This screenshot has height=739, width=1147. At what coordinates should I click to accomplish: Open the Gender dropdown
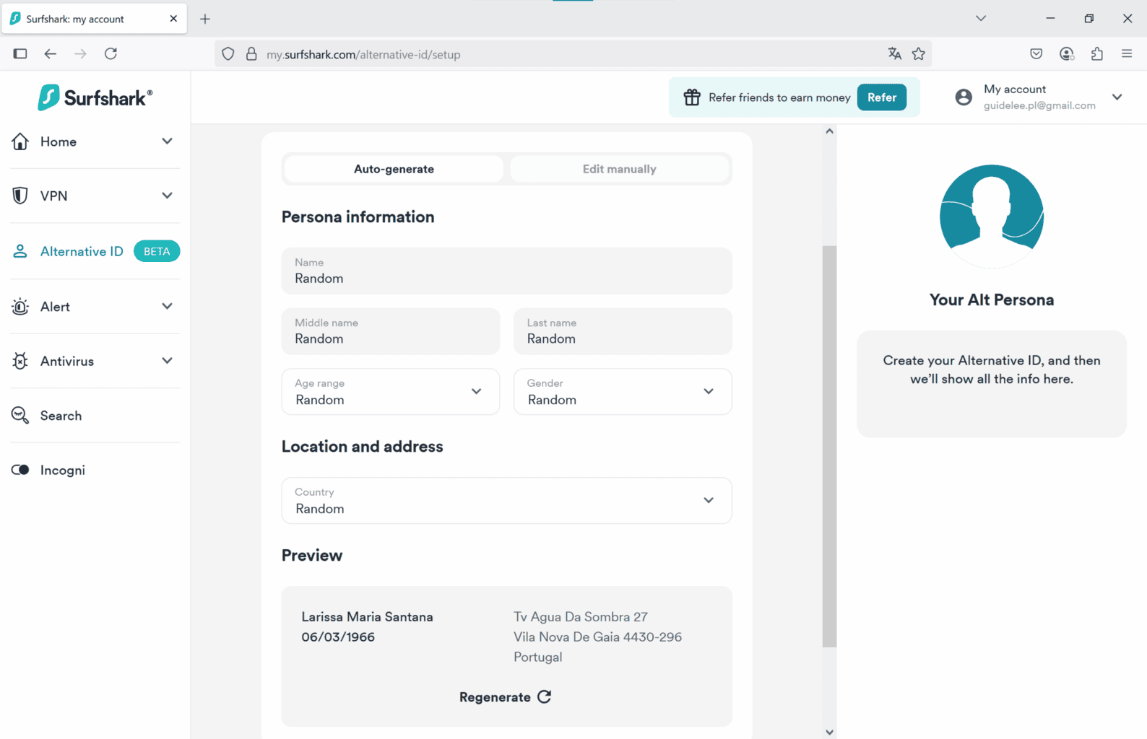click(x=622, y=392)
